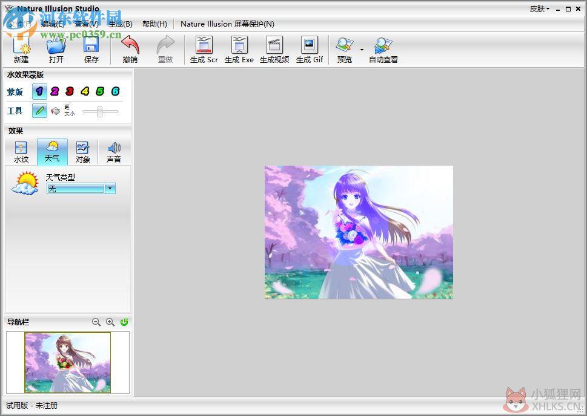Open the 查看(V) menu
The image size is (587, 416).
click(x=87, y=24)
